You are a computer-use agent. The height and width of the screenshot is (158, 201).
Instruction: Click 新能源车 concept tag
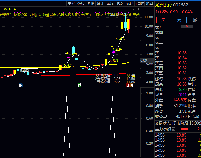tap(6, 15)
